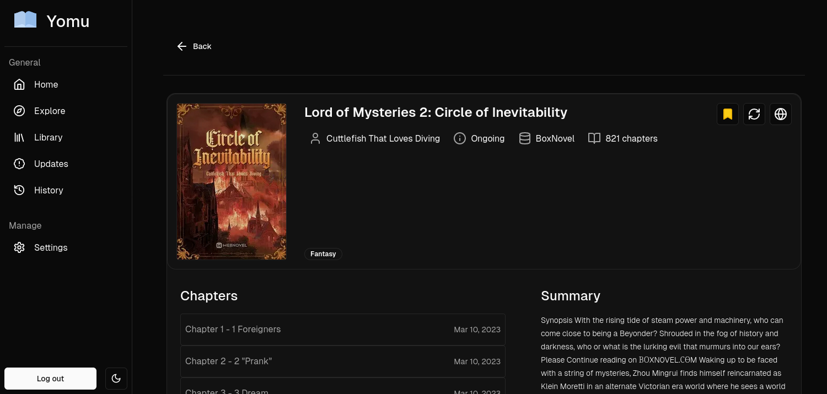This screenshot has height=394, width=827.
Task: Go to the Explore page
Action: tap(66, 111)
